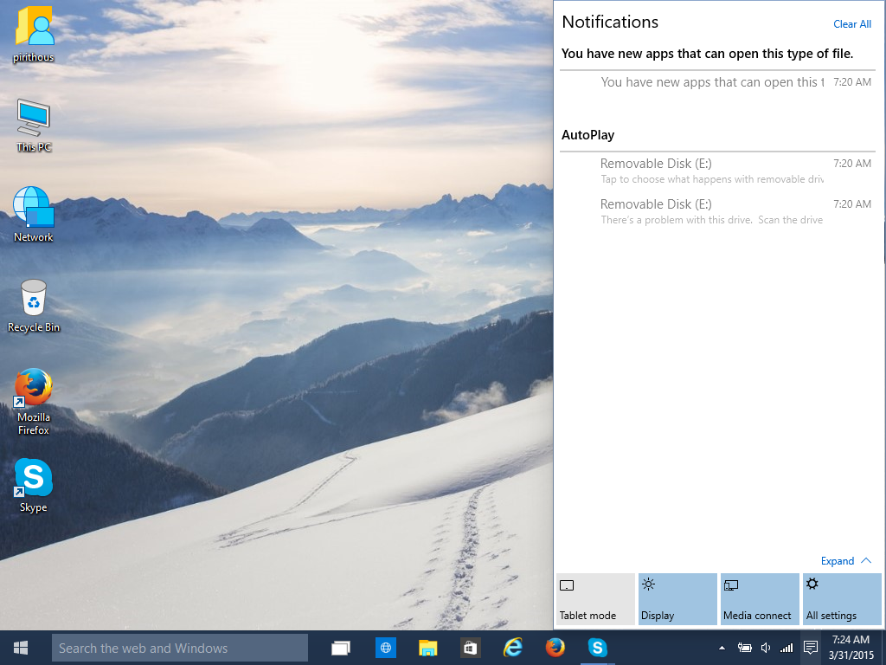This screenshot has height=665, width=886.
Task: Open the 'new apps that can open' notification
Action: tap(717, 82)
